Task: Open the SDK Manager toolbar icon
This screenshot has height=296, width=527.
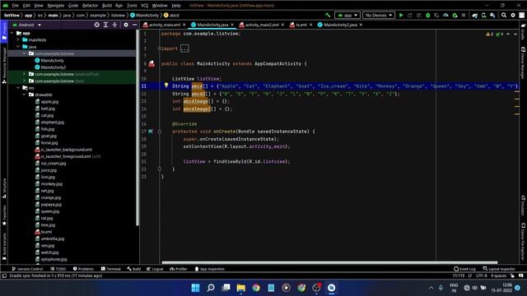Action: click(492, 15)
